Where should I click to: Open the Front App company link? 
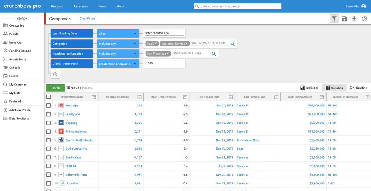click(72, 106)
